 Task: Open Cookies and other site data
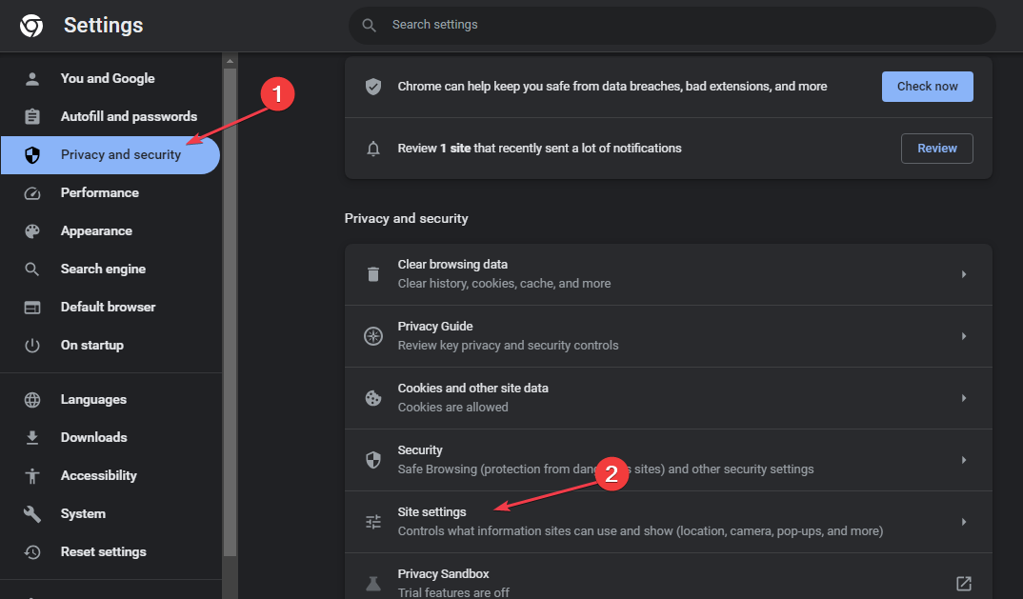[x=668, y=398]
